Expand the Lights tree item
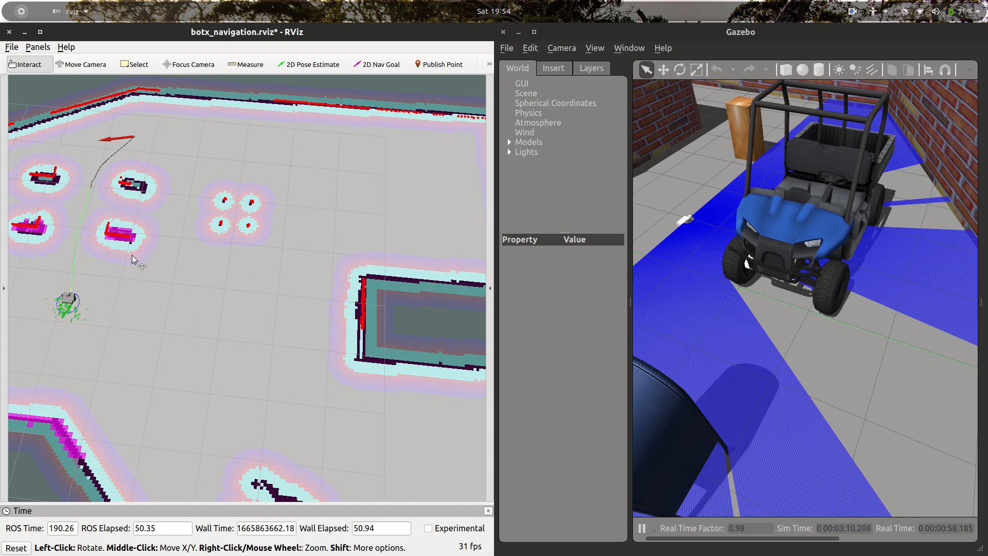988x556 pixels. pos(509,152)
